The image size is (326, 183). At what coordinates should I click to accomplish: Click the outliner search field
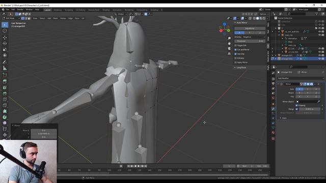296,14
